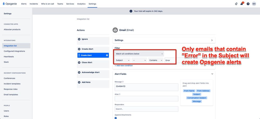Click Add new condition link
The height and width of the screenshot is (119, 260).
(124, 66)
